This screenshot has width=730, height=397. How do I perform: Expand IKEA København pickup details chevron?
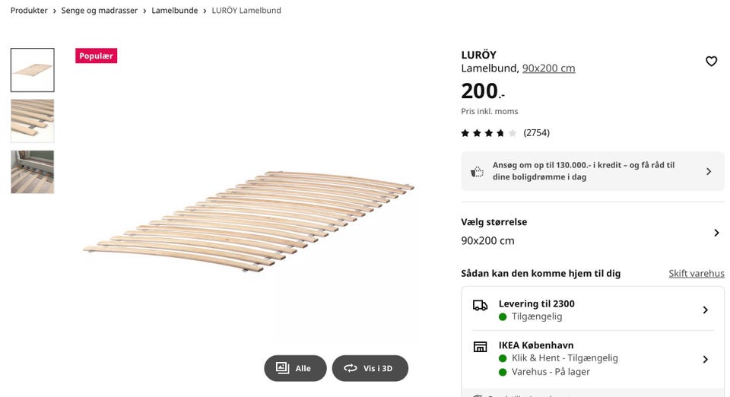coord(705,359)
